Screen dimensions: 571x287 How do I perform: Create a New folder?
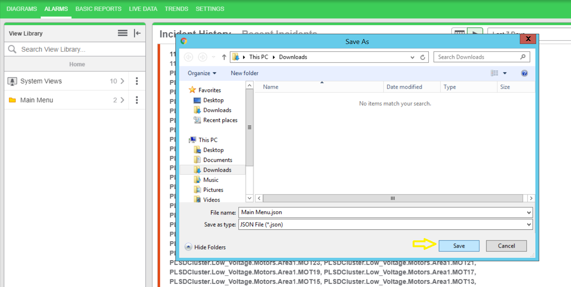click(x=244, y=73)
